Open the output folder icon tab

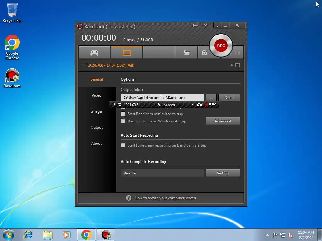click(x=186, y=53)
